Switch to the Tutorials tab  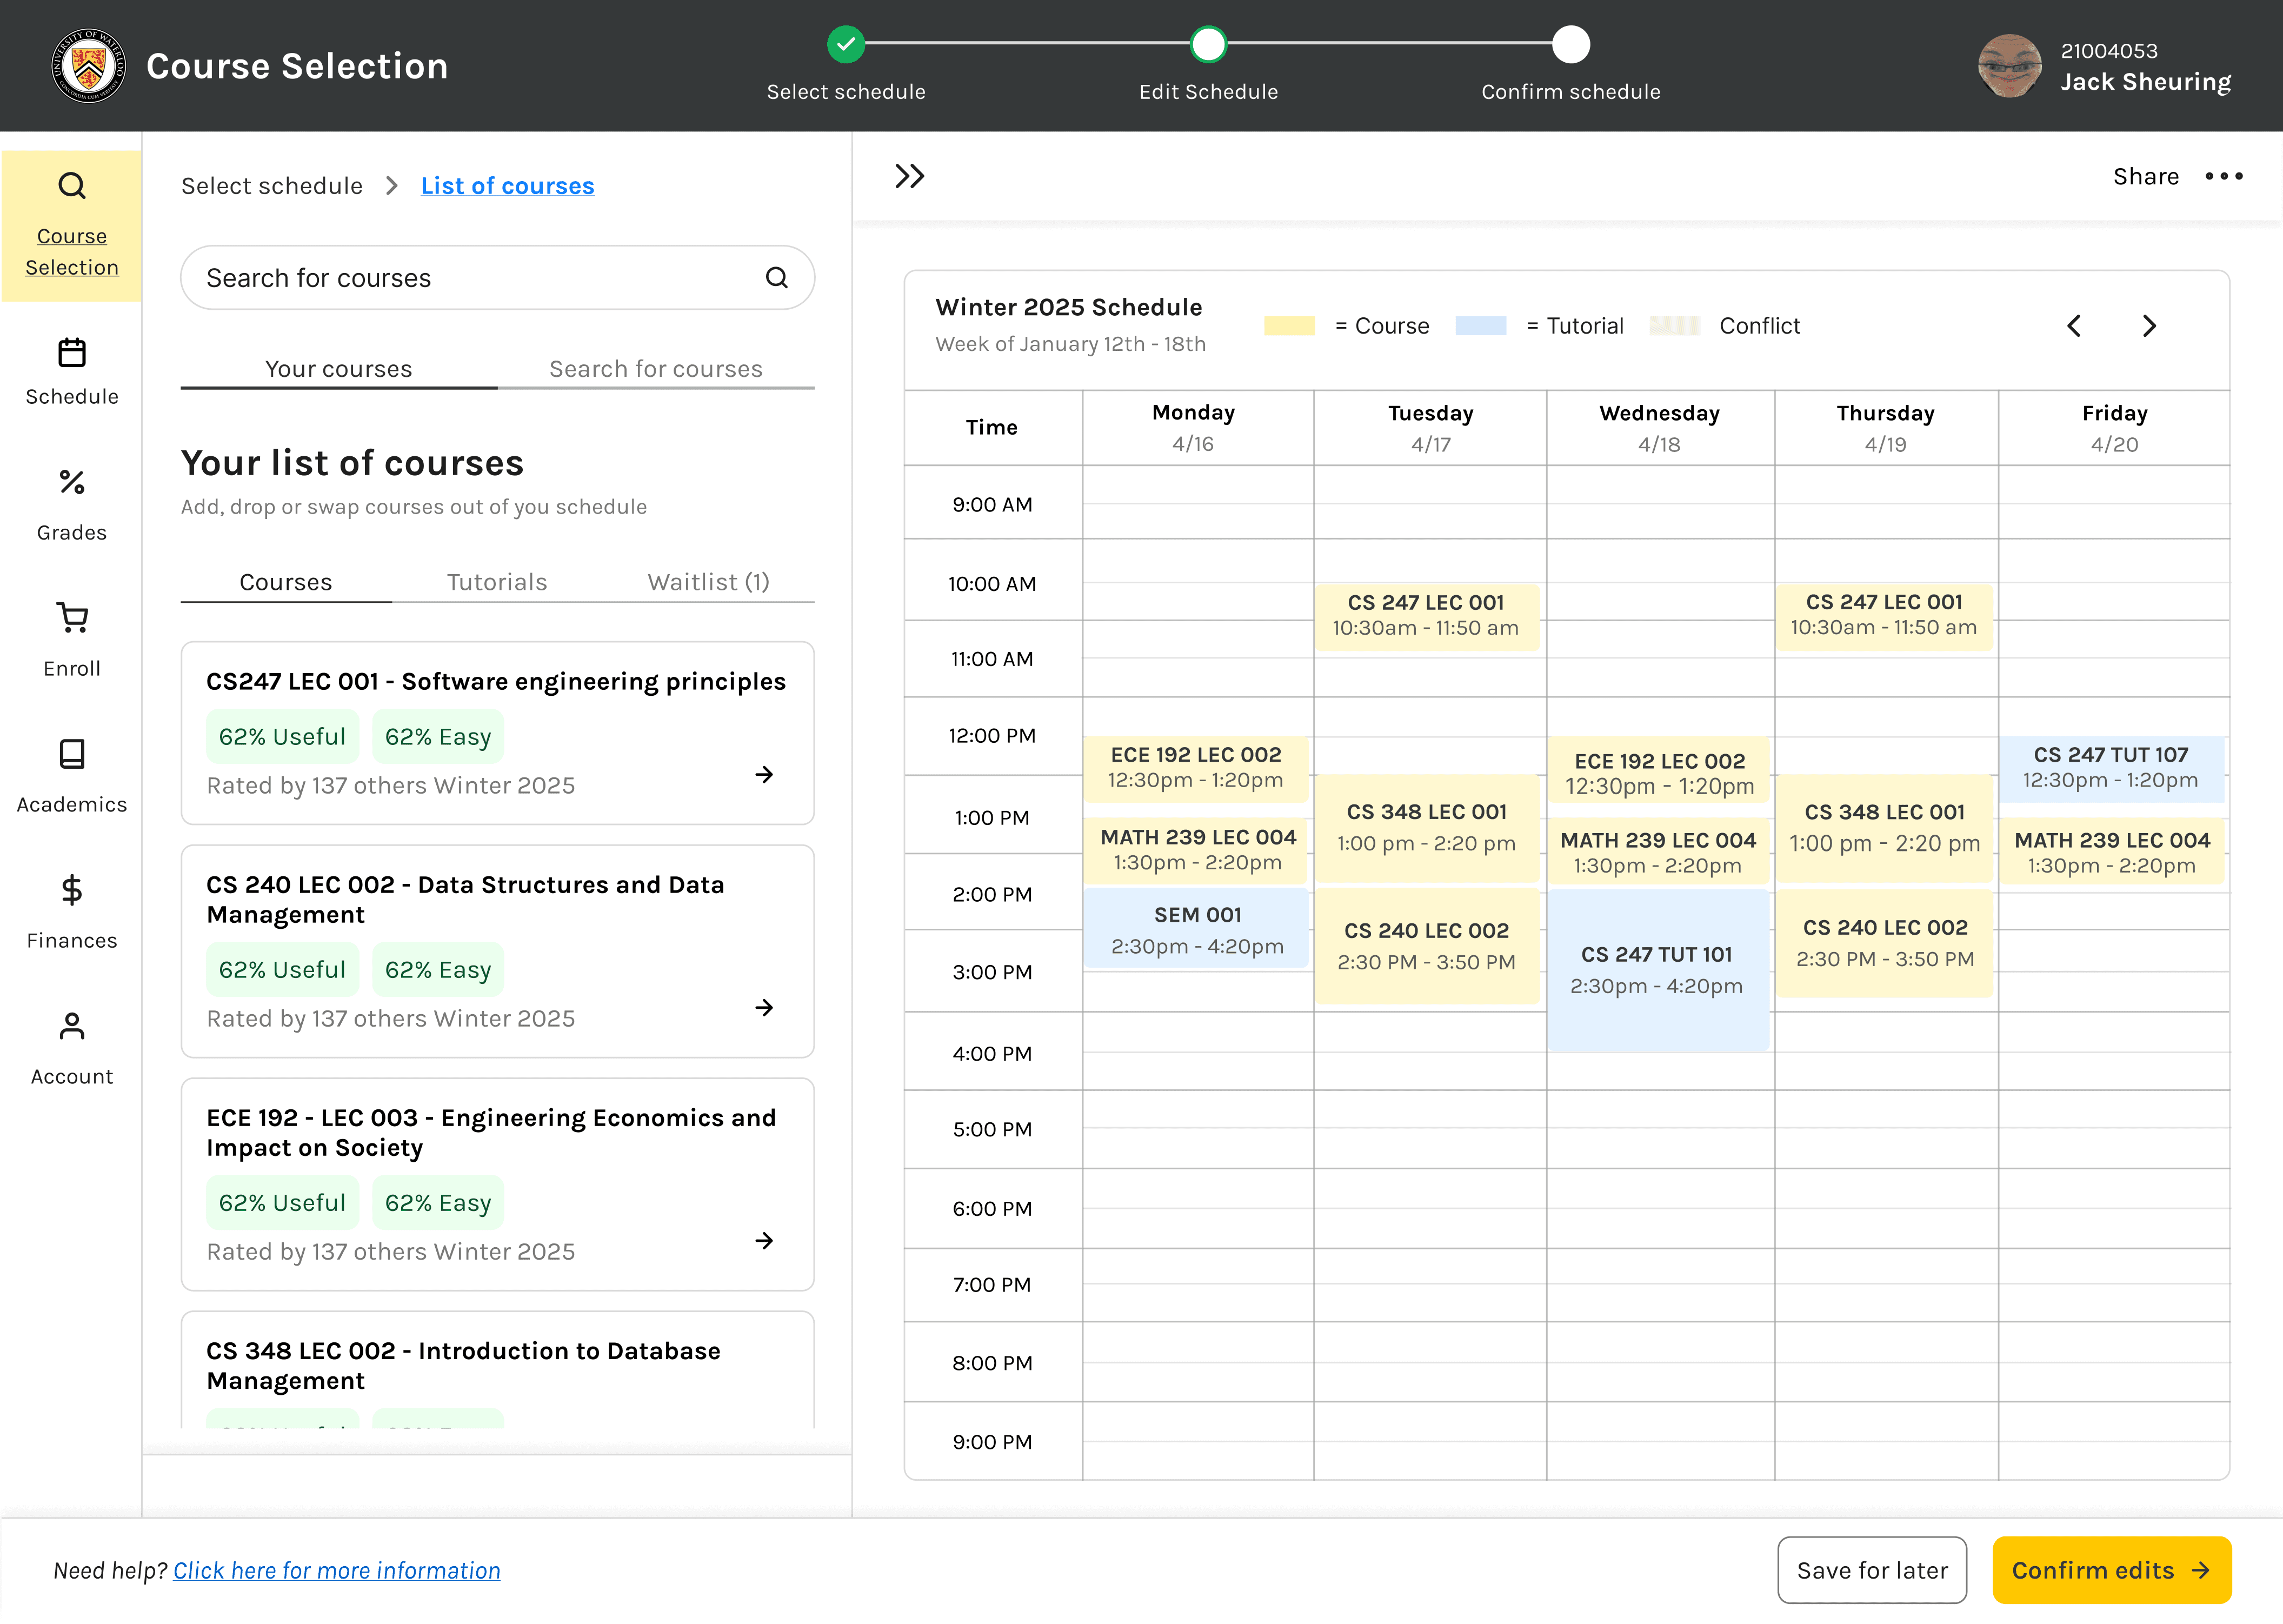click(x=497, y=582)
